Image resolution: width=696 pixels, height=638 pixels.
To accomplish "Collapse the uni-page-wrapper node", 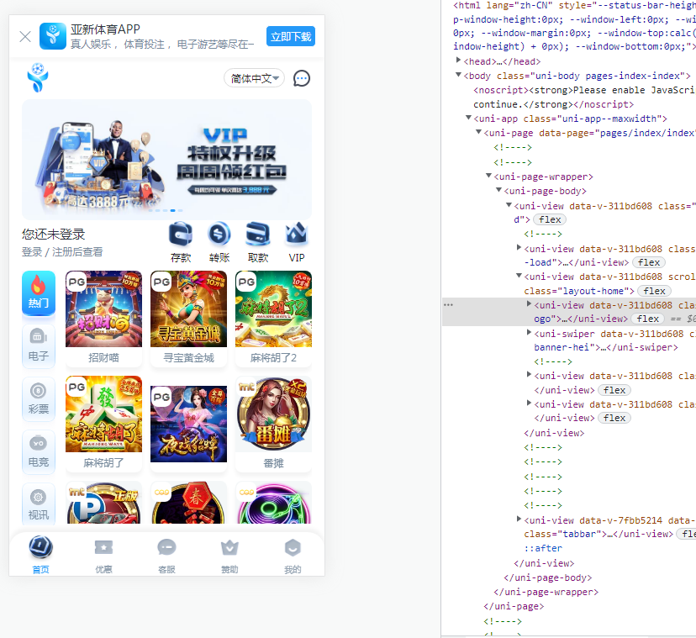I will tap(488, 176).
